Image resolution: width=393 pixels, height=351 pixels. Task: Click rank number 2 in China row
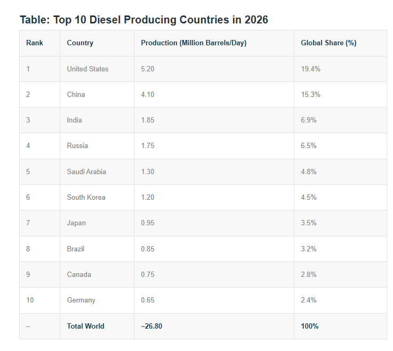pyautogui.click(x=28, y=94)
